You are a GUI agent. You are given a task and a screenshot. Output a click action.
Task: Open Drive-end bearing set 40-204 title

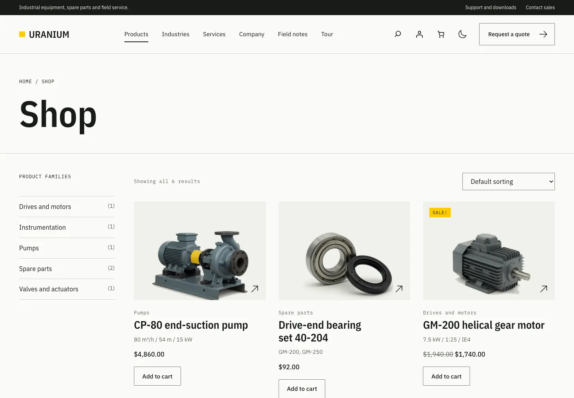coord(320,332)
